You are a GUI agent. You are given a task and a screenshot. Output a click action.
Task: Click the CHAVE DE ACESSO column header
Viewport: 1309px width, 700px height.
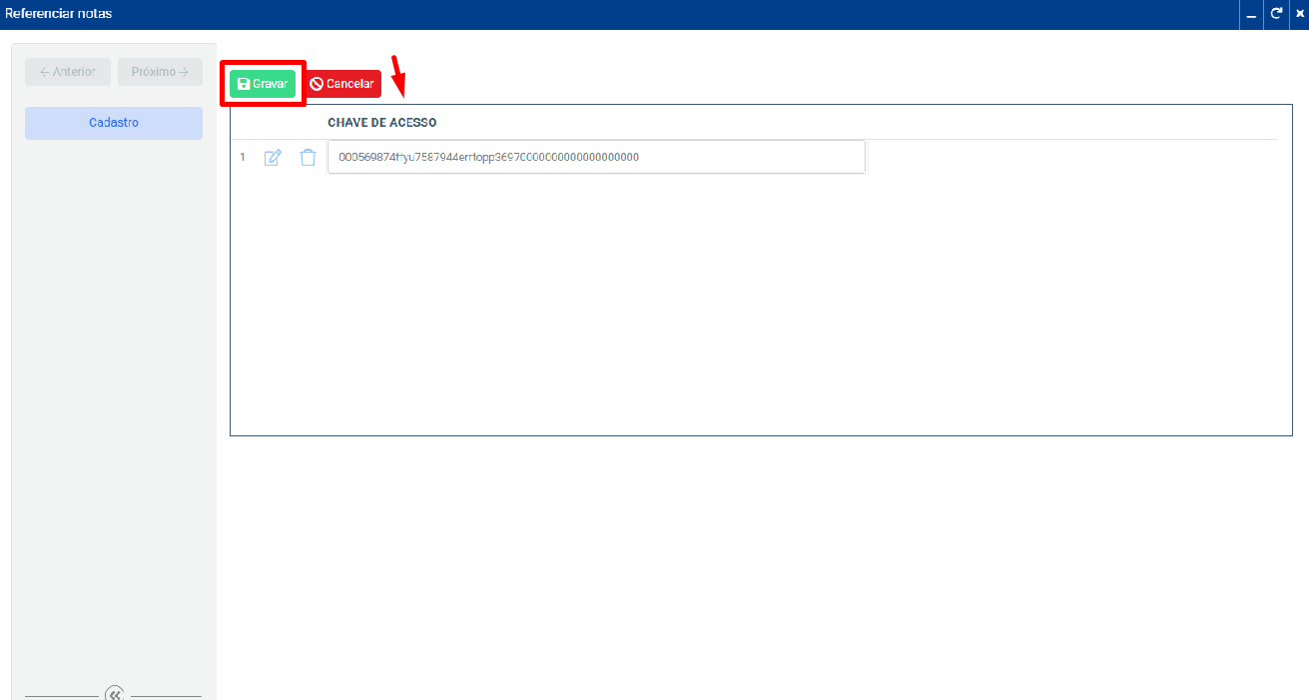(x=382, y=123)
